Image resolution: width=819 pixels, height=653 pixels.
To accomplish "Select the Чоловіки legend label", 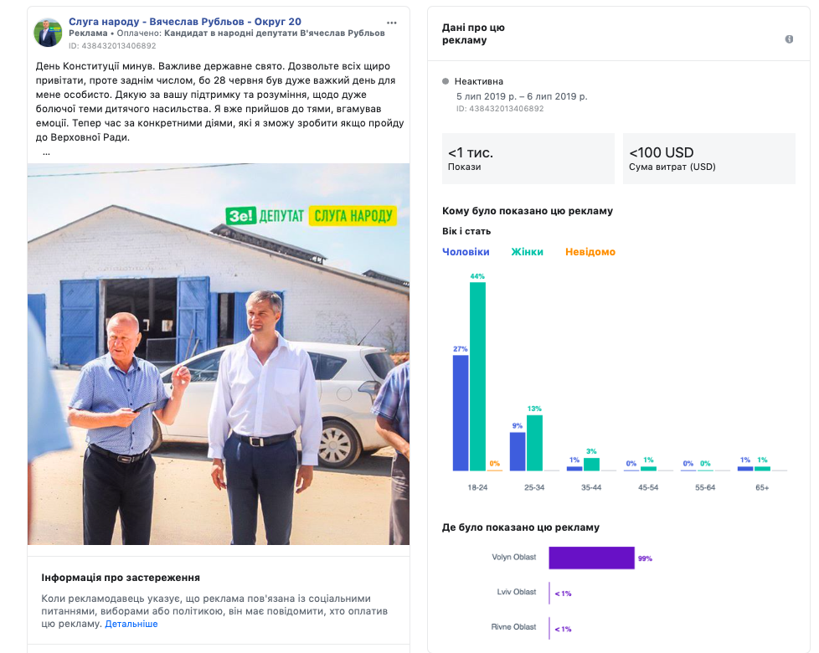I will (466, 252).
